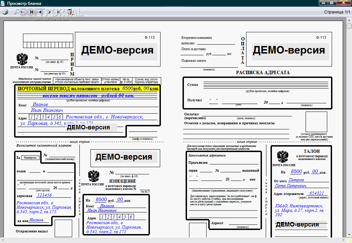The image size is (352, 243).
Task: Click the 'Получил' label in the receipt
Action: [195, 100]
